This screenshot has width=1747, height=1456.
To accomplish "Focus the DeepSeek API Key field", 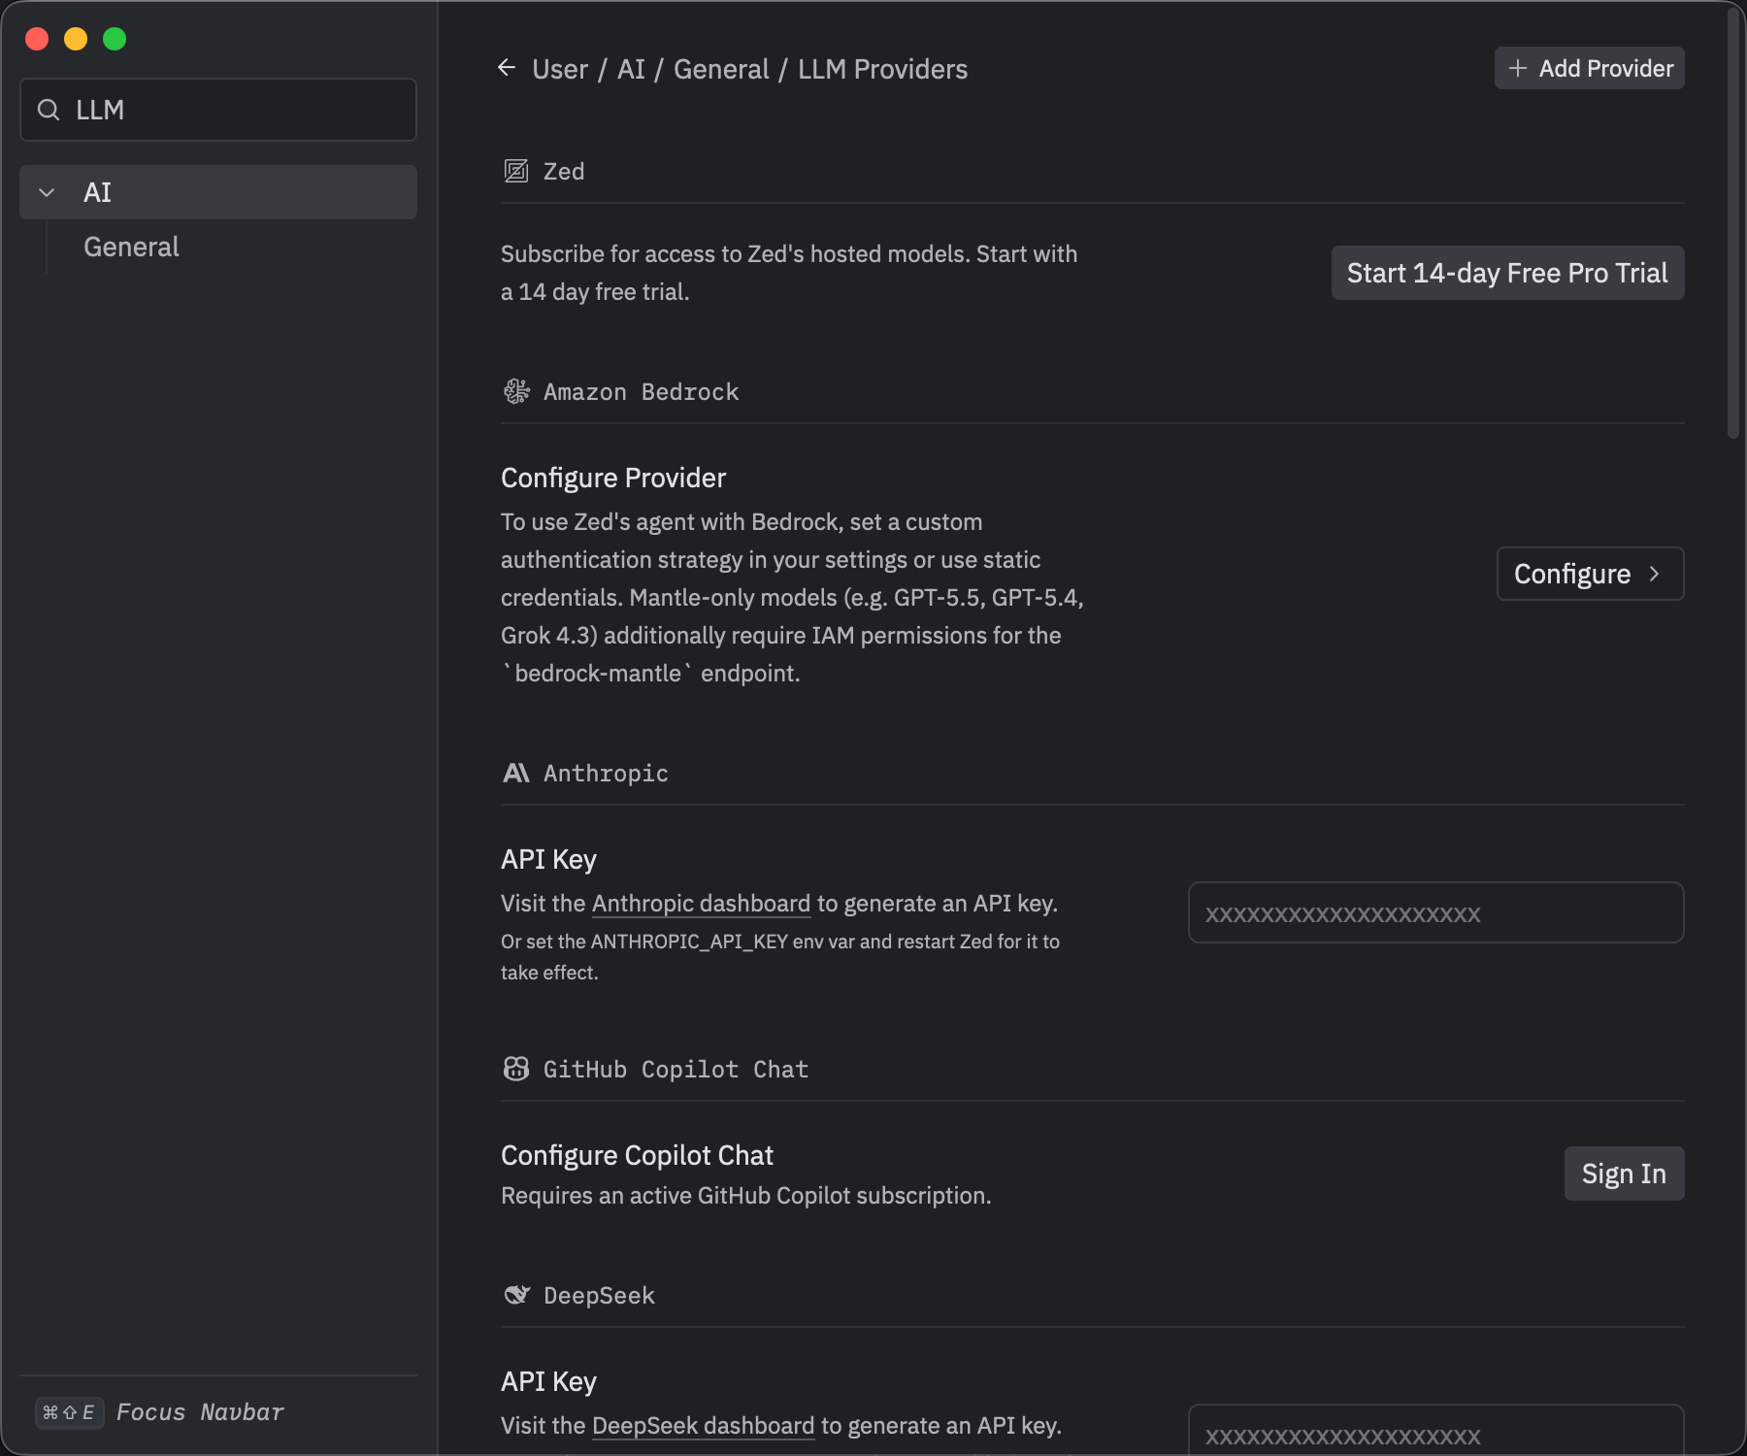I will [x=1436, y=1431].
